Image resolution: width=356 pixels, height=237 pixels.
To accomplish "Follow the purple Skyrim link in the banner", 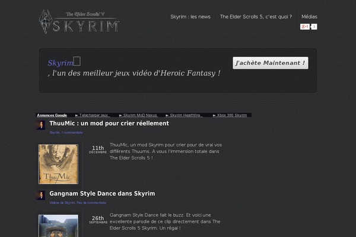I will (61, 63).
